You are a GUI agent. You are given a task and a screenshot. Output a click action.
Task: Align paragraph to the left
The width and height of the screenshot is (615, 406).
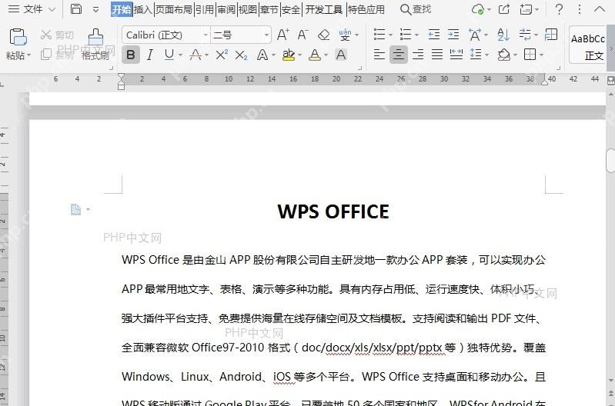pyautogui.click(x=379, y=55)
